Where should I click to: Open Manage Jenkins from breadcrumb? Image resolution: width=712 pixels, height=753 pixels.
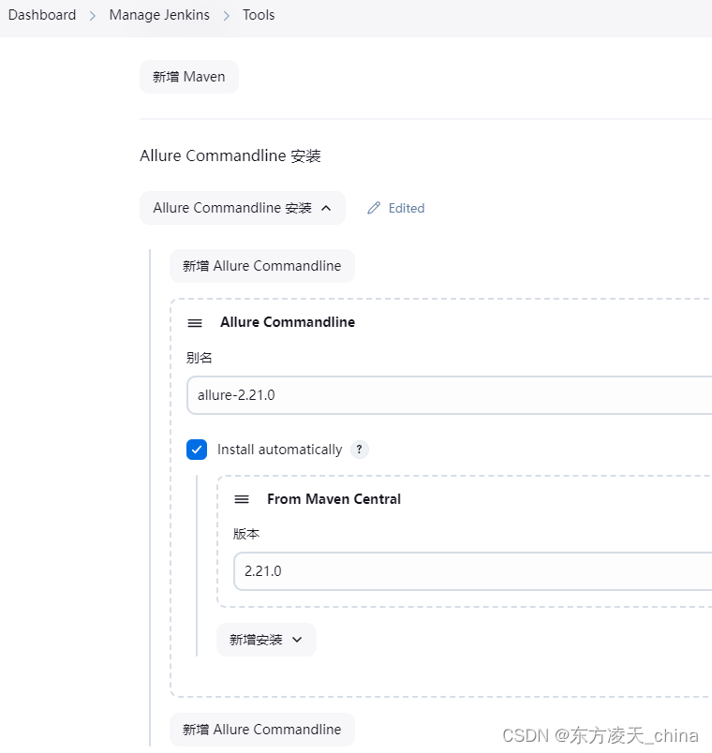159,15
